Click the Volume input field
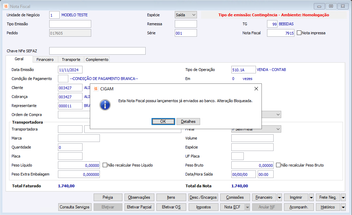 pyautogui.click(x=252, y=138)
